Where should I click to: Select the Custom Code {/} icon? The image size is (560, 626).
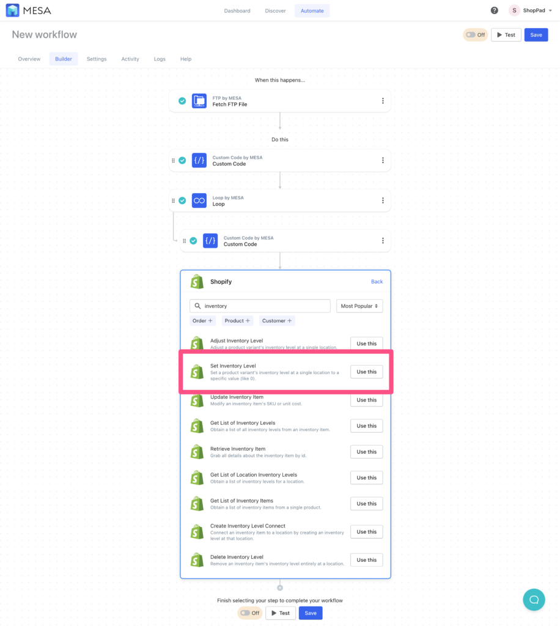coord(199,160)
